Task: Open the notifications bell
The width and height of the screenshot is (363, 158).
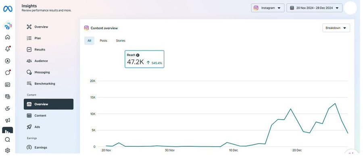Action: click(x=8, y=49)
